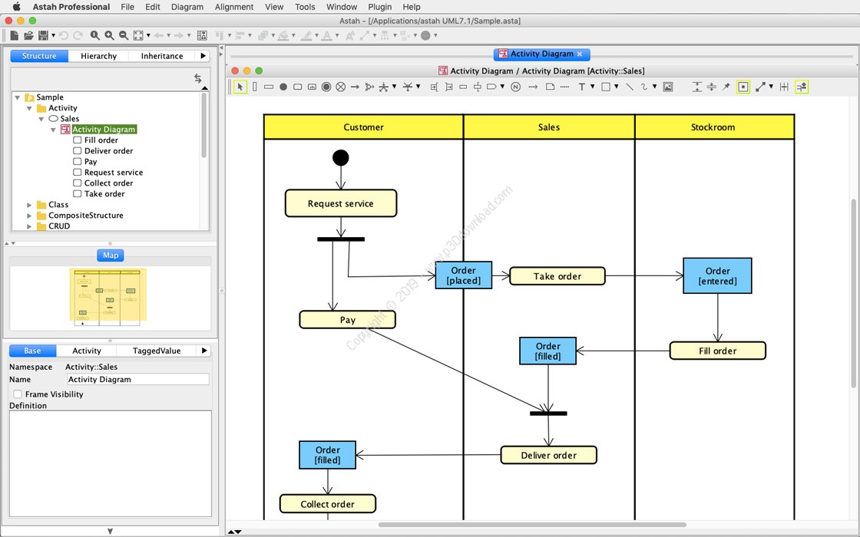Save the project with floppy icon
This screenshot has width=860, height=537.
coord(43,35)
